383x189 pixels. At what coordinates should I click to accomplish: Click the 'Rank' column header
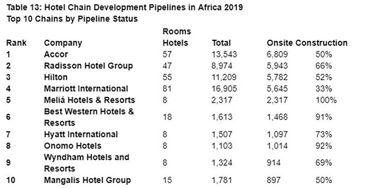[x=16, y=43]
